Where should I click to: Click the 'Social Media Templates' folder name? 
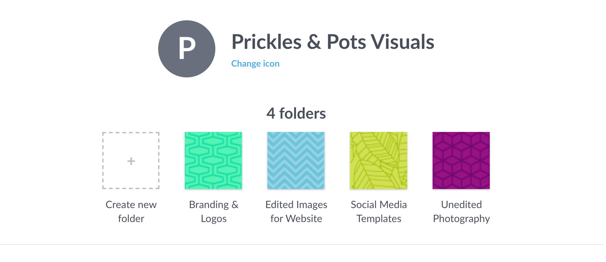[x=379, y=212]
